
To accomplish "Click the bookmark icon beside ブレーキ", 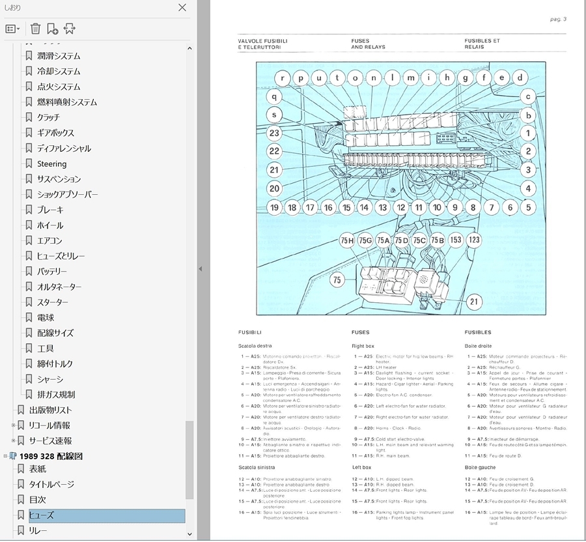I will click(x=29, y=210).
